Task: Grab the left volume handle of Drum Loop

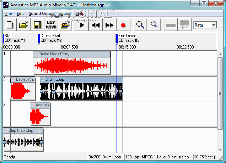Action: click(42, 91)
